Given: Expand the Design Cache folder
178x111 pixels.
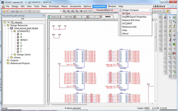Looking at the screenshot, I should pos(12,55).
